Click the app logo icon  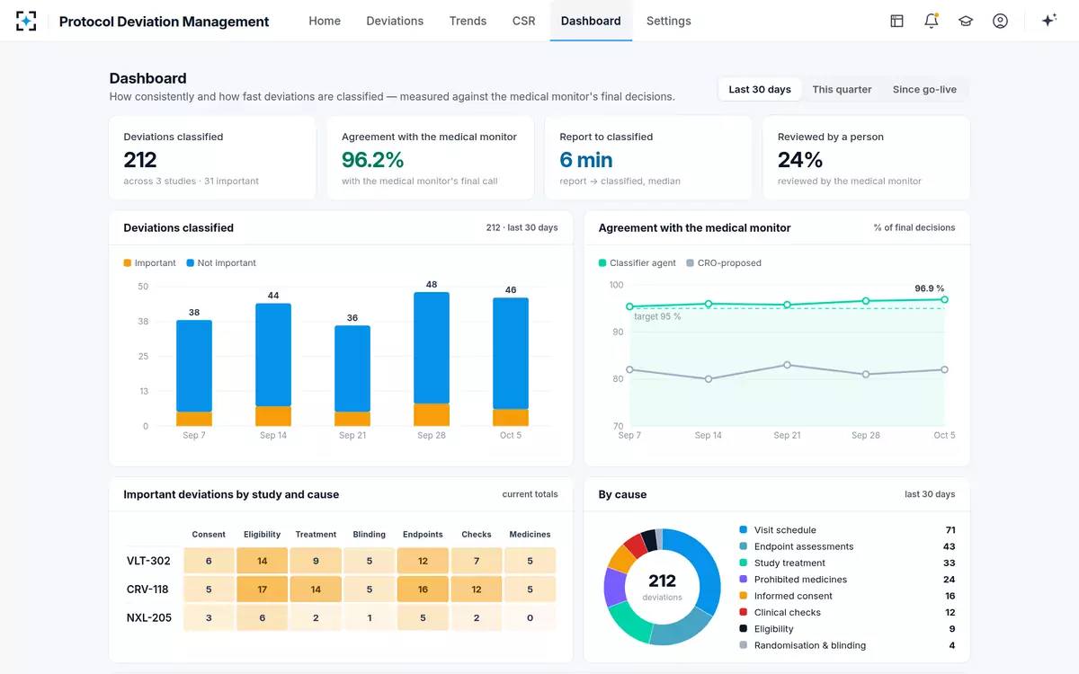[x=27, y=21]
